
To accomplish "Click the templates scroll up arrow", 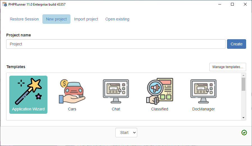I will [x=243, y=75].
